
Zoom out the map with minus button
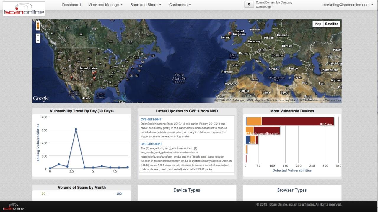(38, 40)
